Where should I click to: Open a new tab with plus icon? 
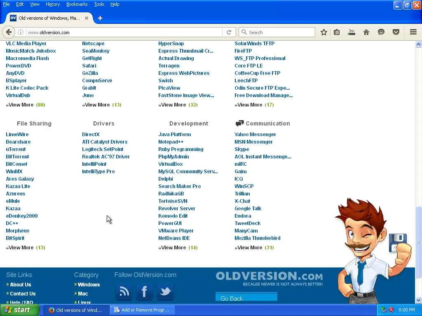pos(100,18)
